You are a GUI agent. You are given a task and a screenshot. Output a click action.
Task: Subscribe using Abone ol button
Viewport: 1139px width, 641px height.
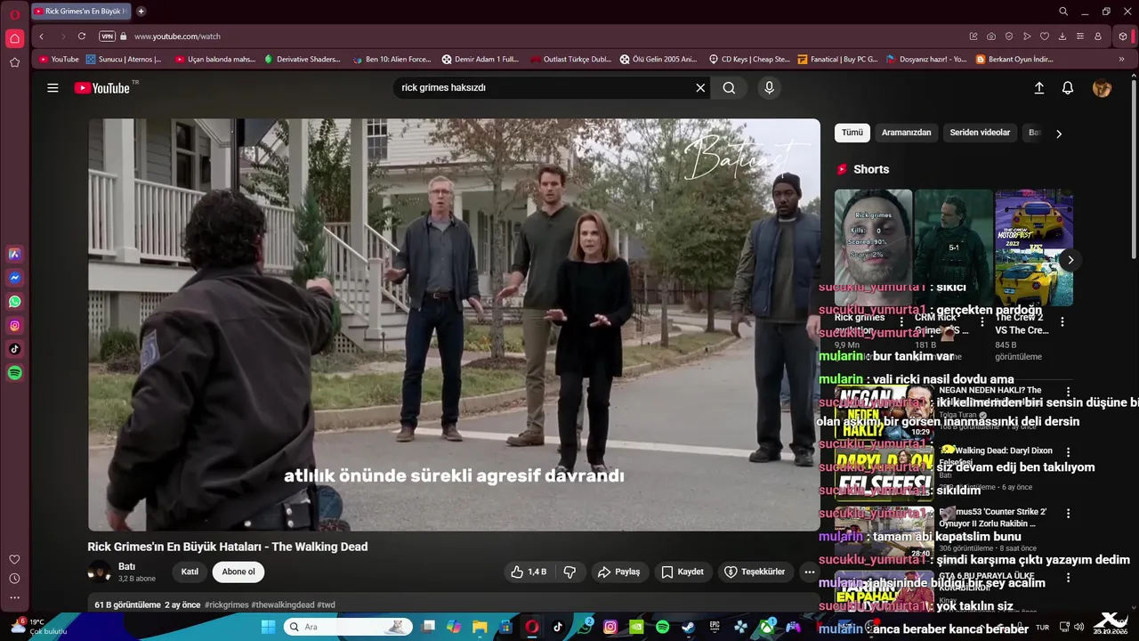pos(238,572)
